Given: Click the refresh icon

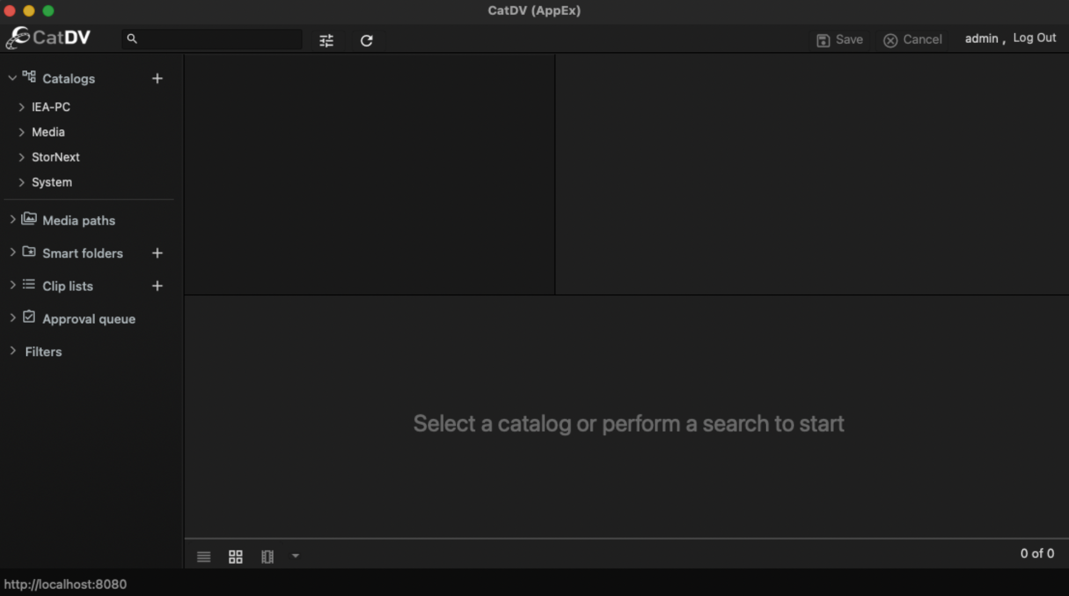Looking at the screenshot, I should pyautogui.click(x=367, y=40).
